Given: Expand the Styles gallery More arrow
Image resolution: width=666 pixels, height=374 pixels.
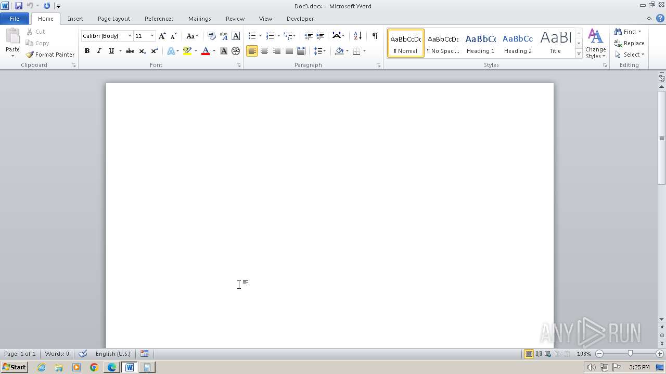Looking at the screenshot, I should 579,54.
